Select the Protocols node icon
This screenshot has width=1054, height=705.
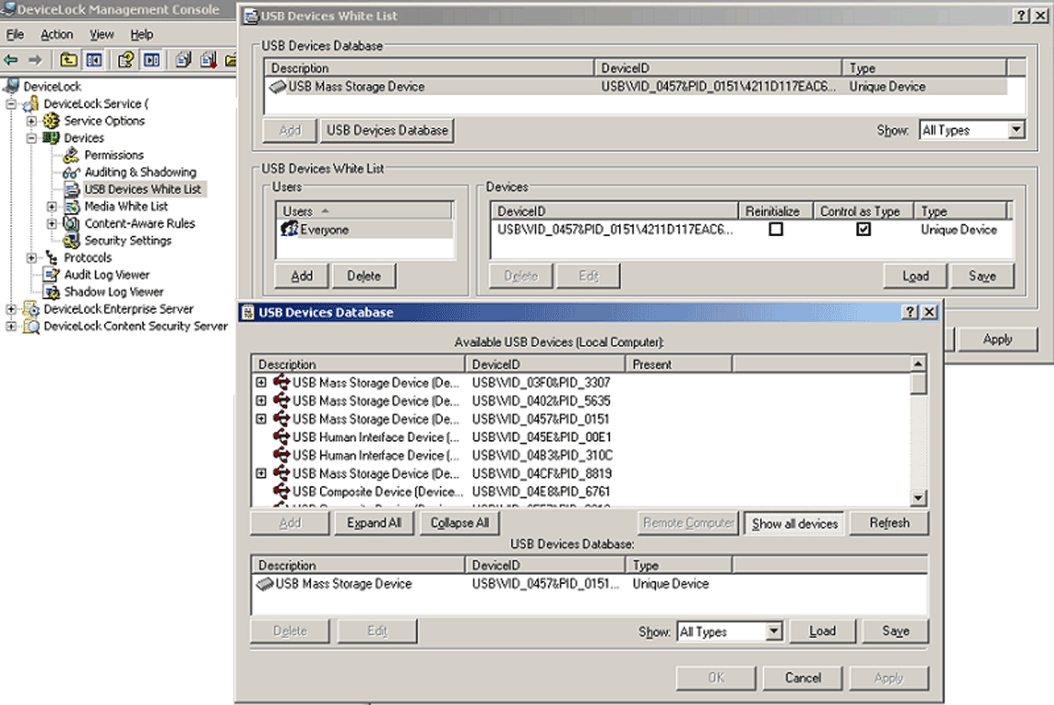tap(52, 258)
